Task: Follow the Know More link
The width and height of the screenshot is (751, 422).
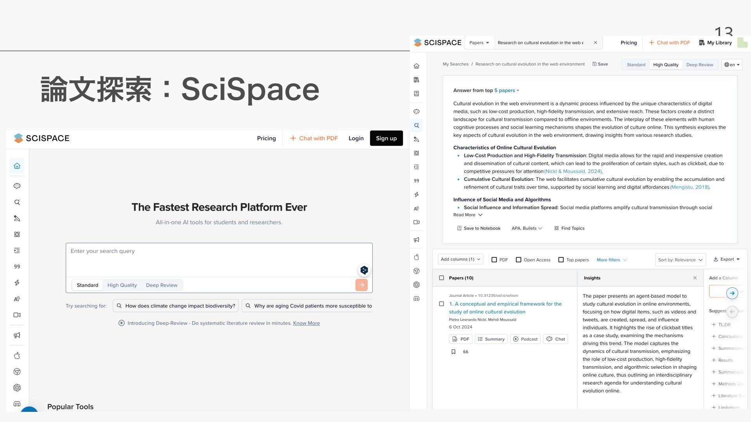Action: [306, 323]
